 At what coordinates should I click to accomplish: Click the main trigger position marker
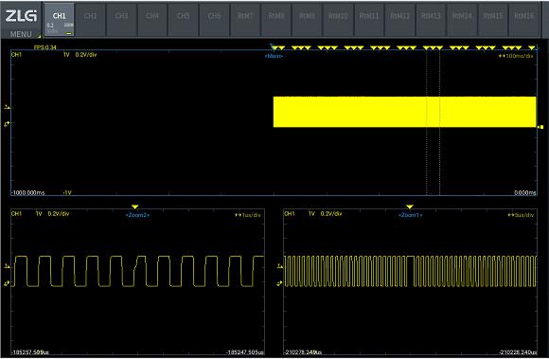[272, 45]
